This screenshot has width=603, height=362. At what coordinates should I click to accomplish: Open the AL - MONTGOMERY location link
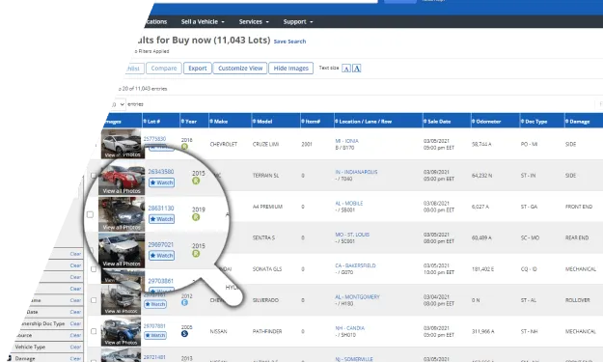pyautogui.click(x=357, y=297)
